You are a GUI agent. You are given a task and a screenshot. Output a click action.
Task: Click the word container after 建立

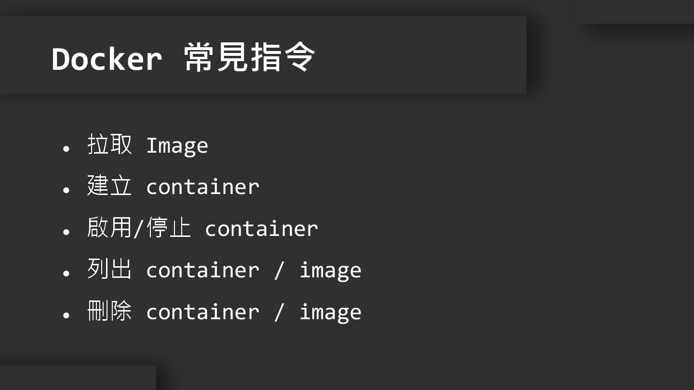202,187
